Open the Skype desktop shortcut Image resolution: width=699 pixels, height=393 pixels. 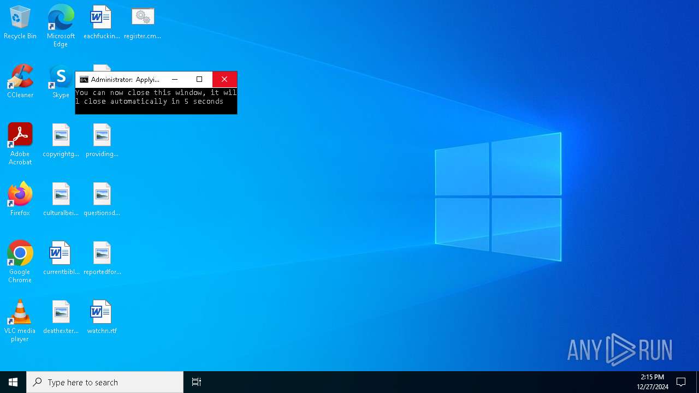click(61, 82)
